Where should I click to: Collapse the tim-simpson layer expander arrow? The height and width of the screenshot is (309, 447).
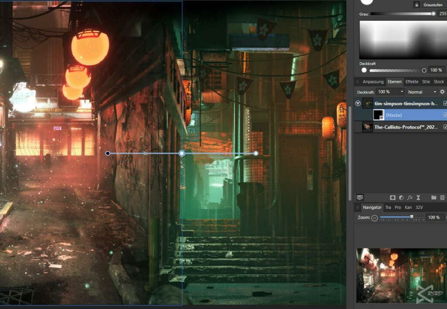tap(358, 104)
